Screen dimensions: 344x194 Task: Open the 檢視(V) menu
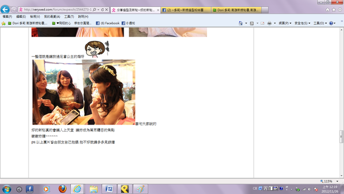coord(35,17)
